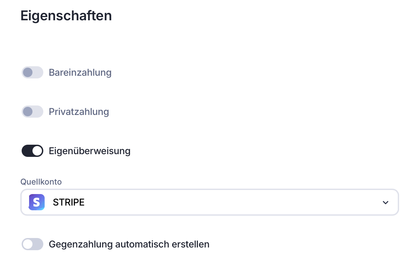Screen dimensions: 414x261
Task: Click the empty track of Gegenzahlung switch
Action: click(x=38, y=244)
